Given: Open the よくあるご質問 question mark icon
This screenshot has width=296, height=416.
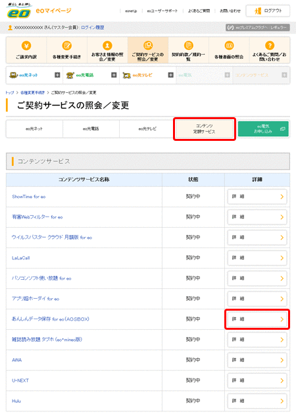Looking at the screenshot, I should click(x=270, y=45).
